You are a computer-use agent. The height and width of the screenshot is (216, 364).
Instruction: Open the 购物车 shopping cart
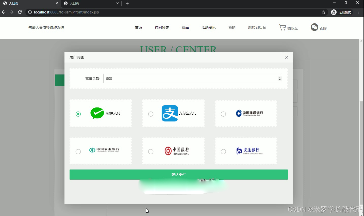tap(288, 28)
